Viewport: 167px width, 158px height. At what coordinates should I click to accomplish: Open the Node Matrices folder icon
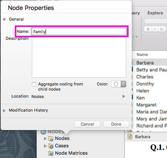pyautogui.click(x=51, y=153)
